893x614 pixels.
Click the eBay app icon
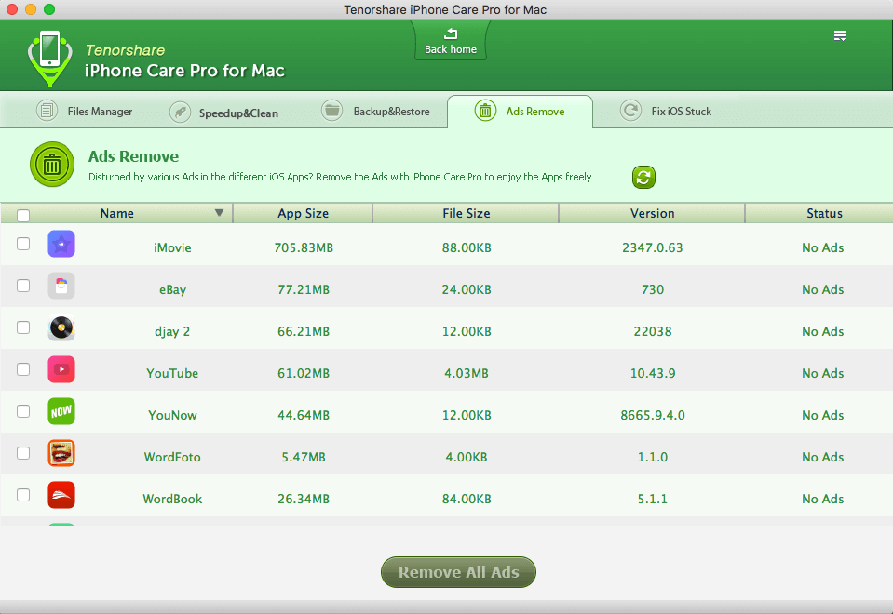pos(61,286)
